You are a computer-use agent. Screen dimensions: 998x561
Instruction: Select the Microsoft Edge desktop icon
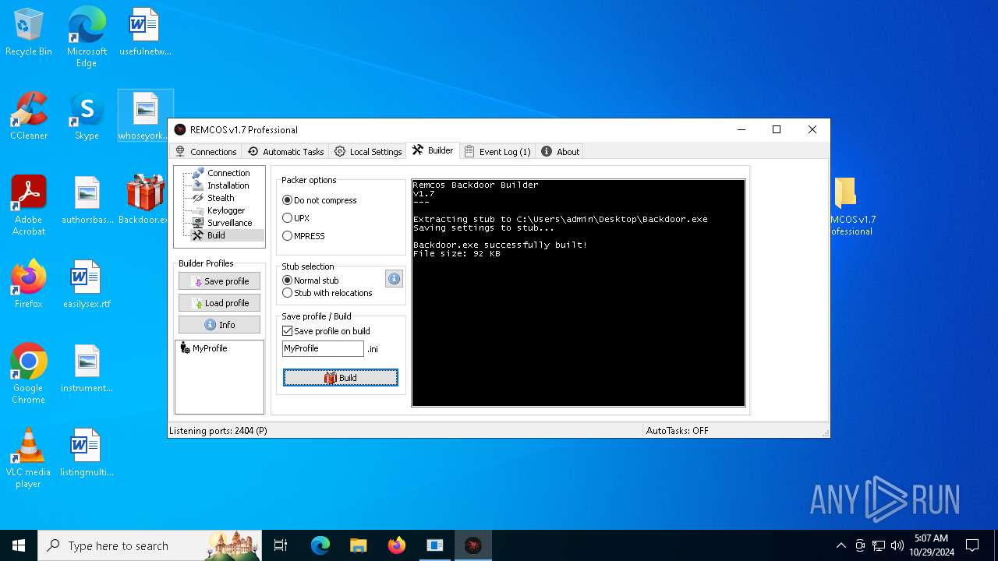[x=87, y=37]
